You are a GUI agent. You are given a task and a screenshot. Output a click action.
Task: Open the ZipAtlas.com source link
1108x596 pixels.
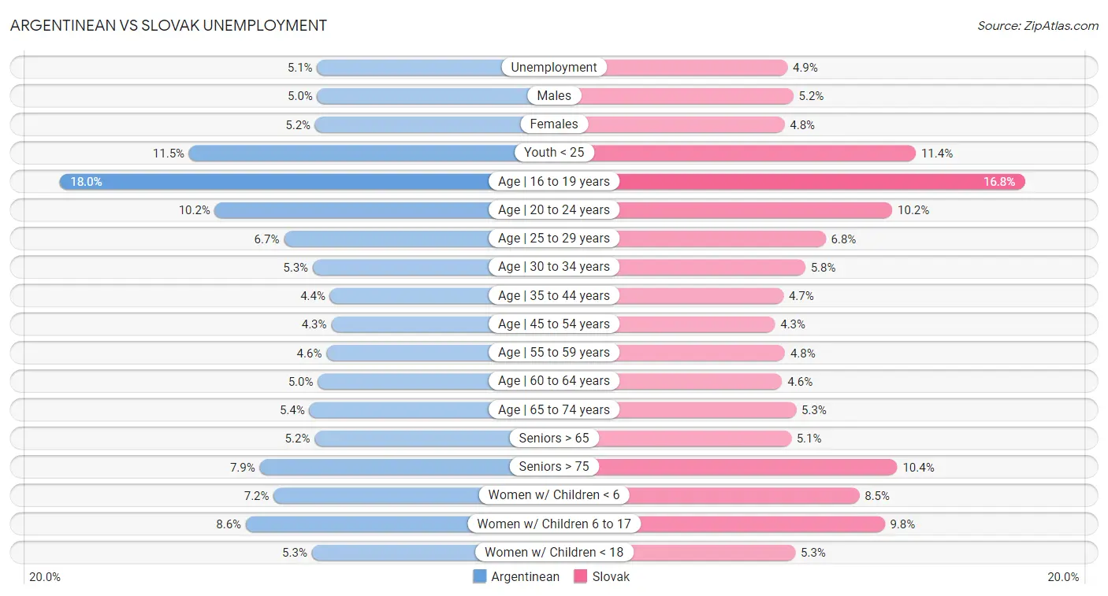point(1038,26)
